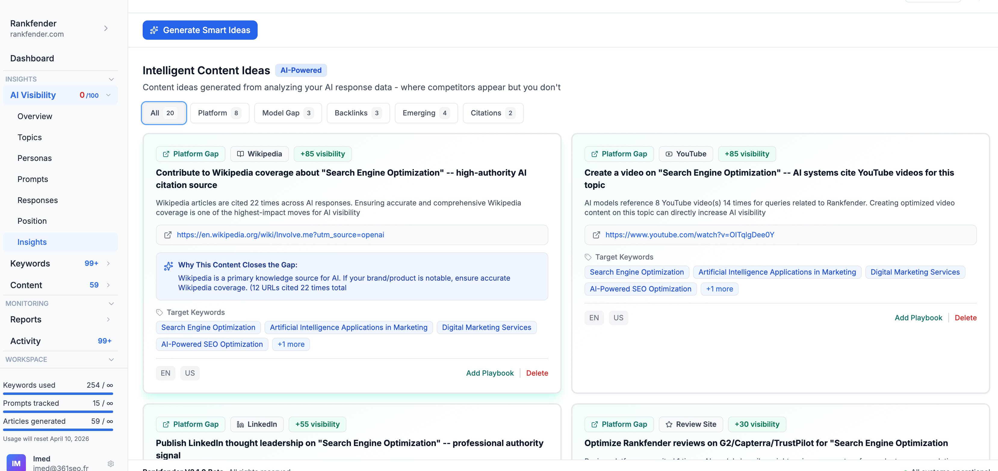This screenshot has width=998, height=471.
Task: Click +1 more keywords on Wikipedia card
Action: (x=290, y=344)
